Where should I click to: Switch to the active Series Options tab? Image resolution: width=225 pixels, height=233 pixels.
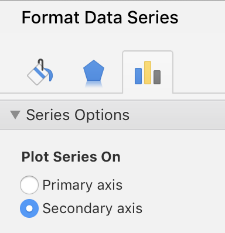tap(148, 72)
